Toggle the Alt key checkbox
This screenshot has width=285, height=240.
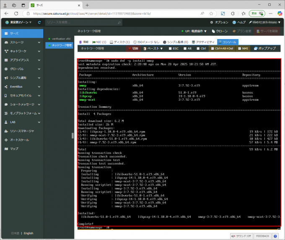tap(185, 49)
